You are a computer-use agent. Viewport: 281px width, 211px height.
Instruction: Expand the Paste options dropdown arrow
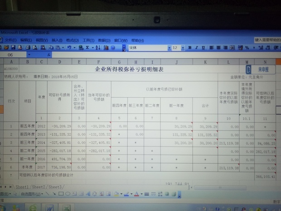(x=63, y=48)
